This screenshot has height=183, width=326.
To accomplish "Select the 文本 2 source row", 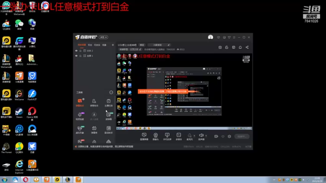I will (95, 50).
